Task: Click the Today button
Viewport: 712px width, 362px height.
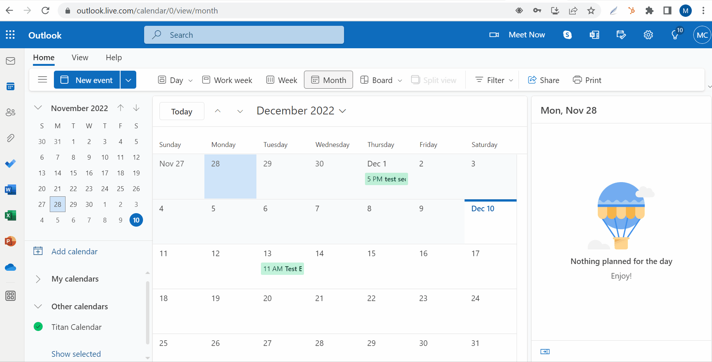Action: (x=182, y=111)
